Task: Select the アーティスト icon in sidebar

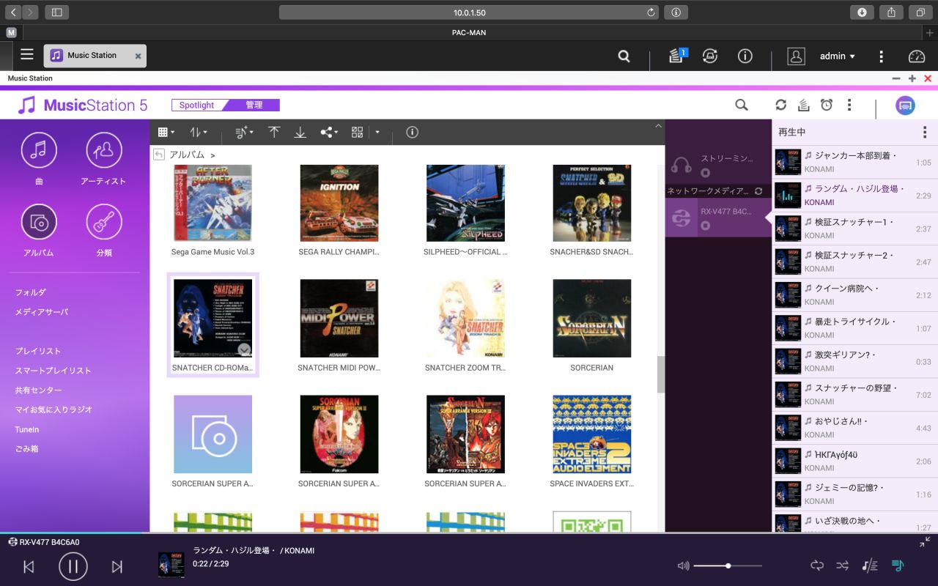Action: pyautogui.click(x=103, y=150)
